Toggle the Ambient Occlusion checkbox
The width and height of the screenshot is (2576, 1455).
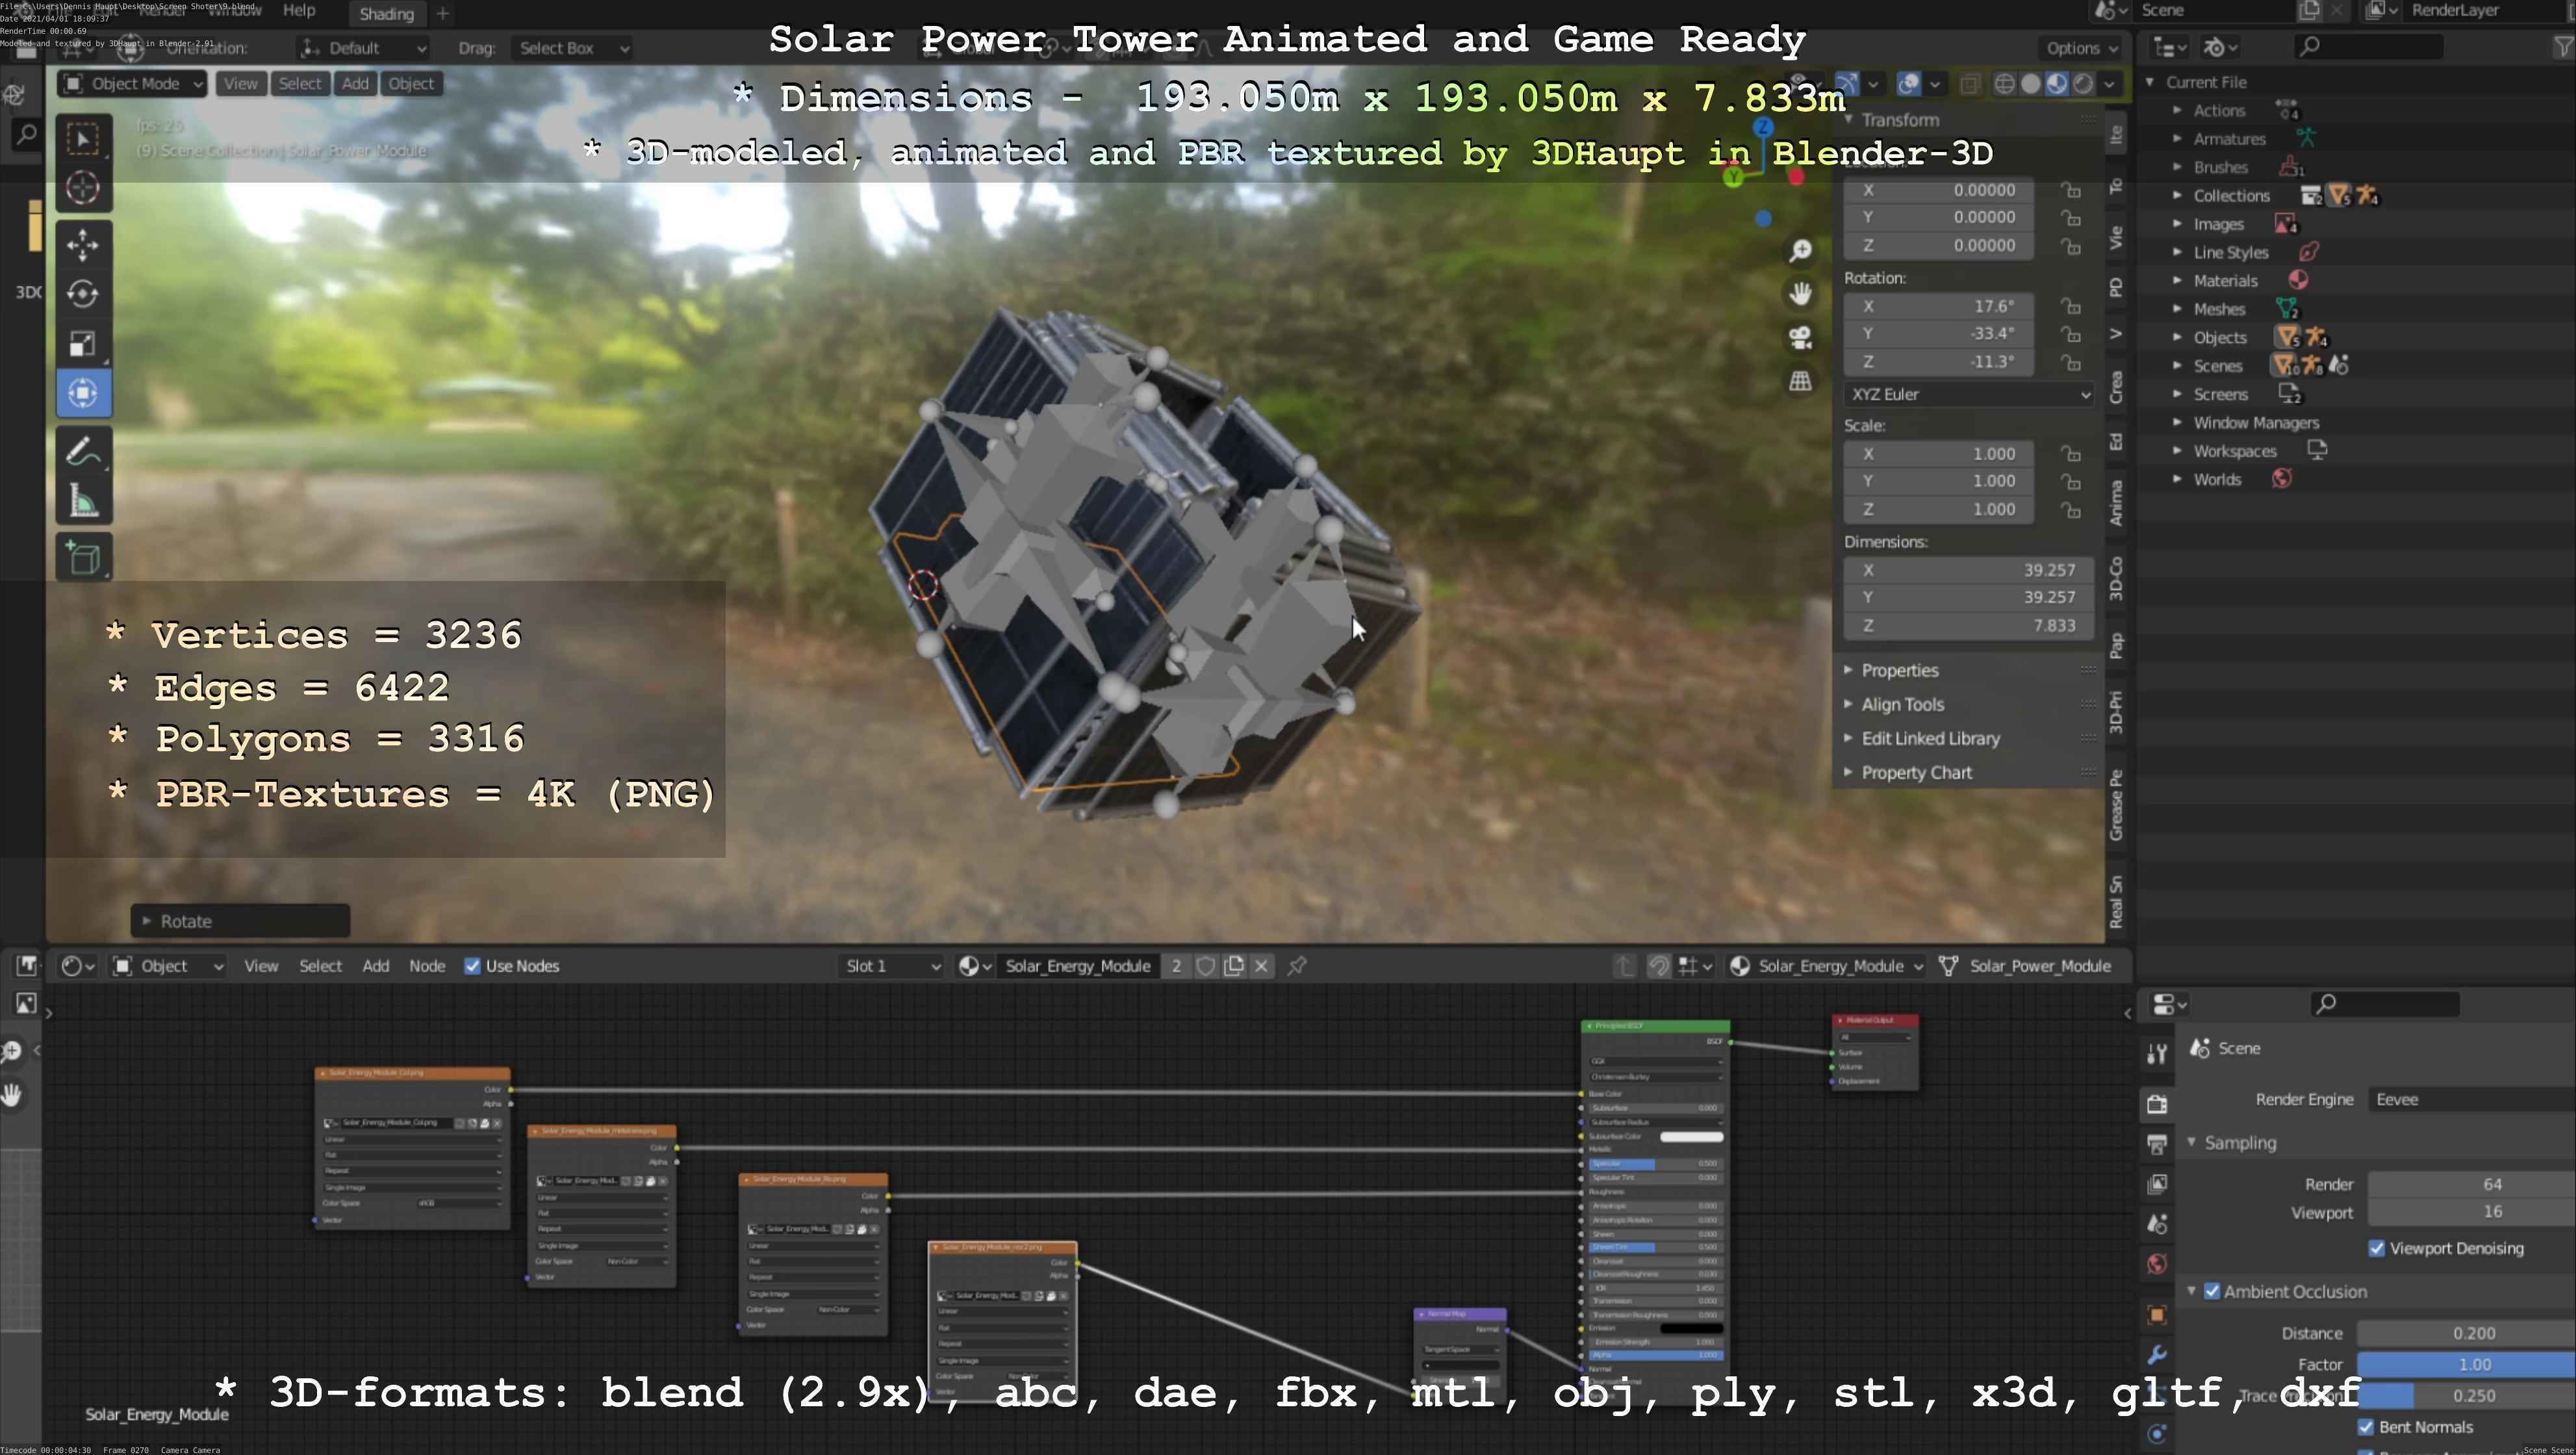(2212, 1291)
